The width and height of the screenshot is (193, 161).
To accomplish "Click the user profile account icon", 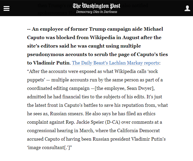I will (x=187, y=8).
